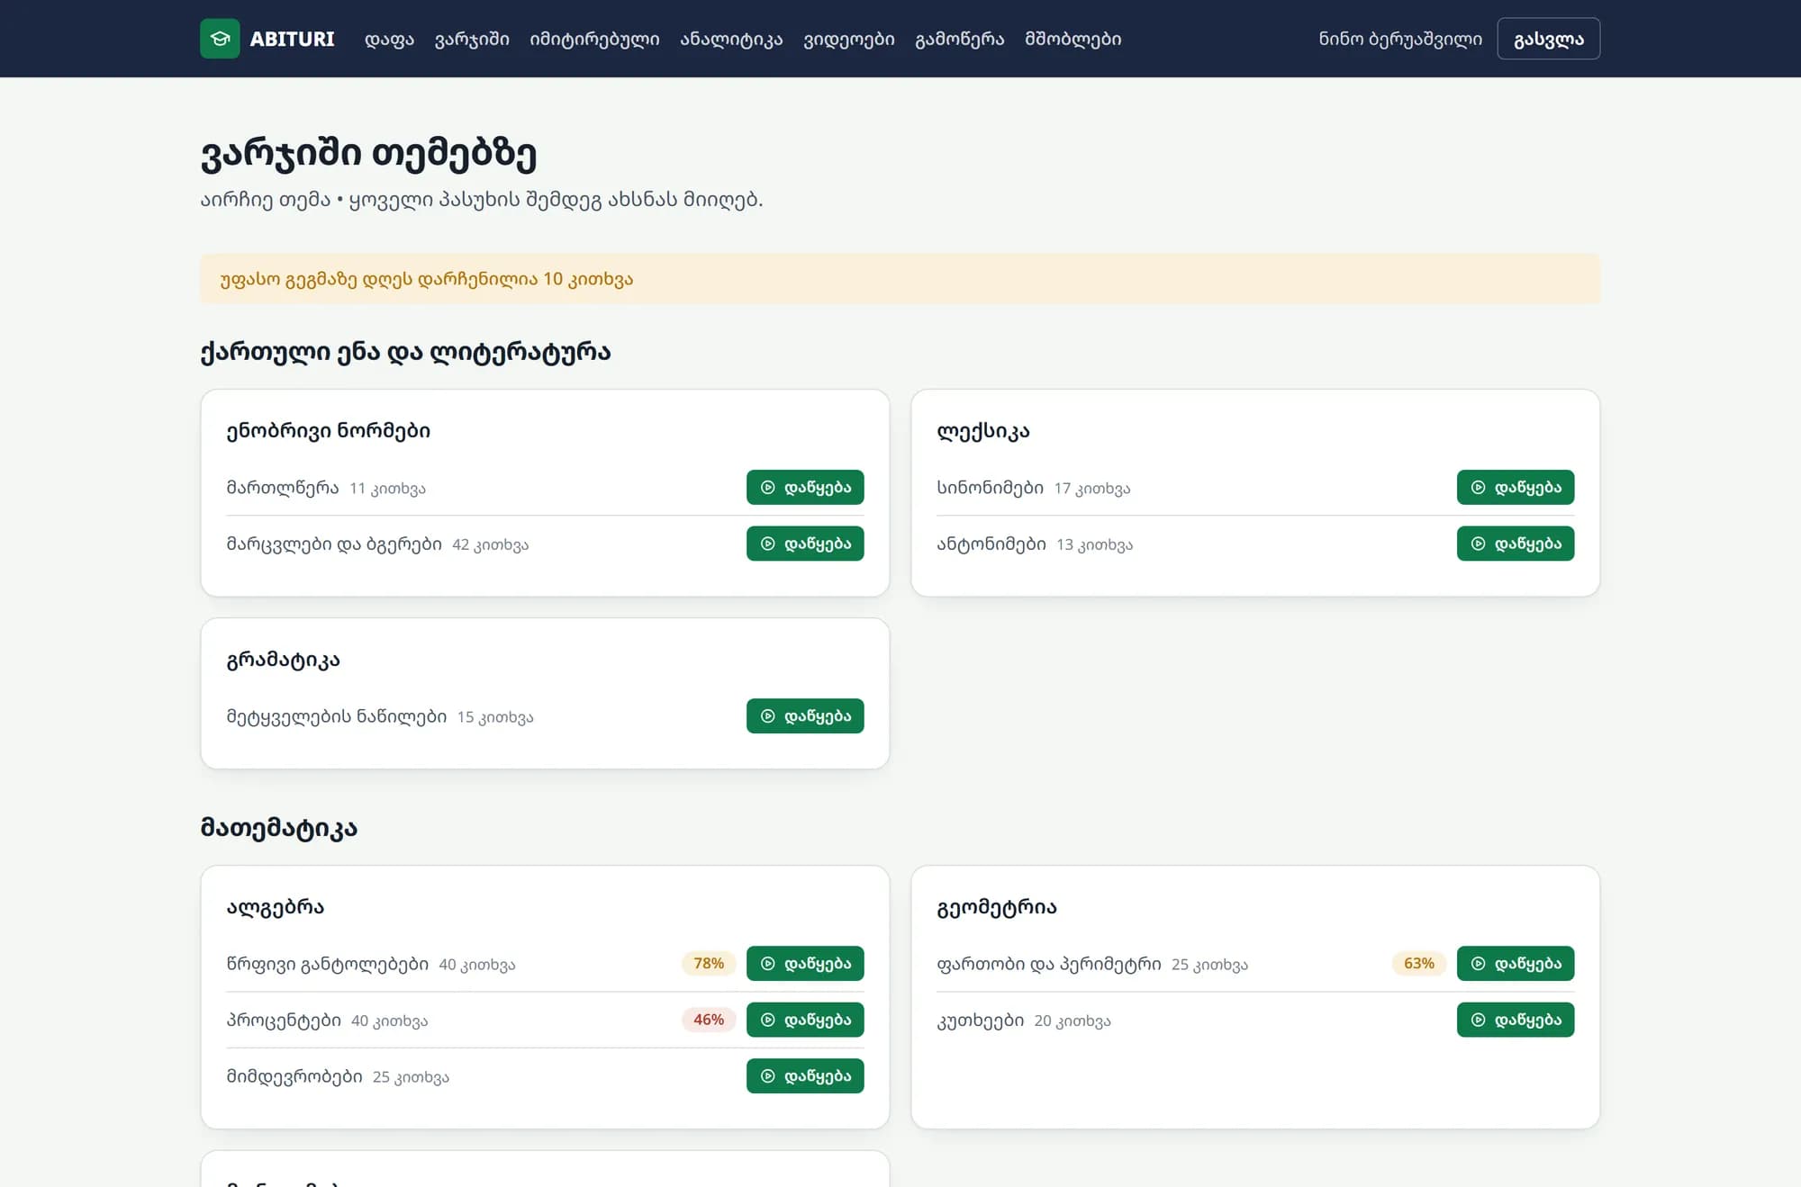Click the 11 კითხვა count text
Viewport: 1801px width, 1187px height.
tap(387, 489)
